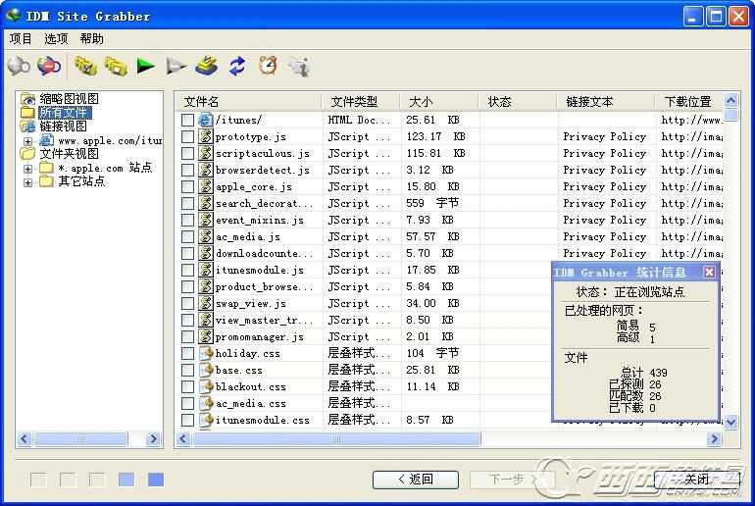This screenshot has height=506, width=755.
Task: Sort by 文件类型 column header
Action: [x=361, y=102]
